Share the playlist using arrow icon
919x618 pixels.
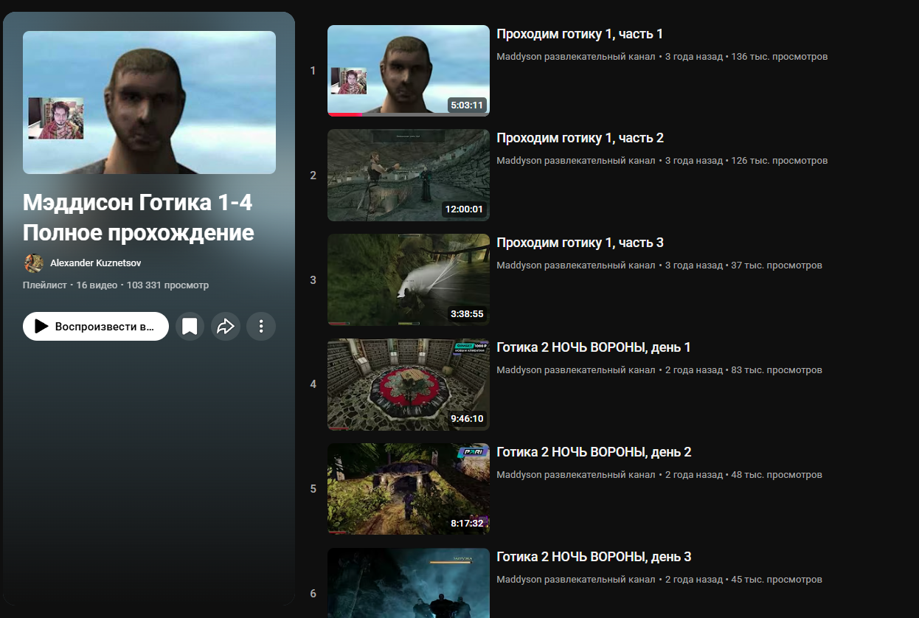(226, 326)
